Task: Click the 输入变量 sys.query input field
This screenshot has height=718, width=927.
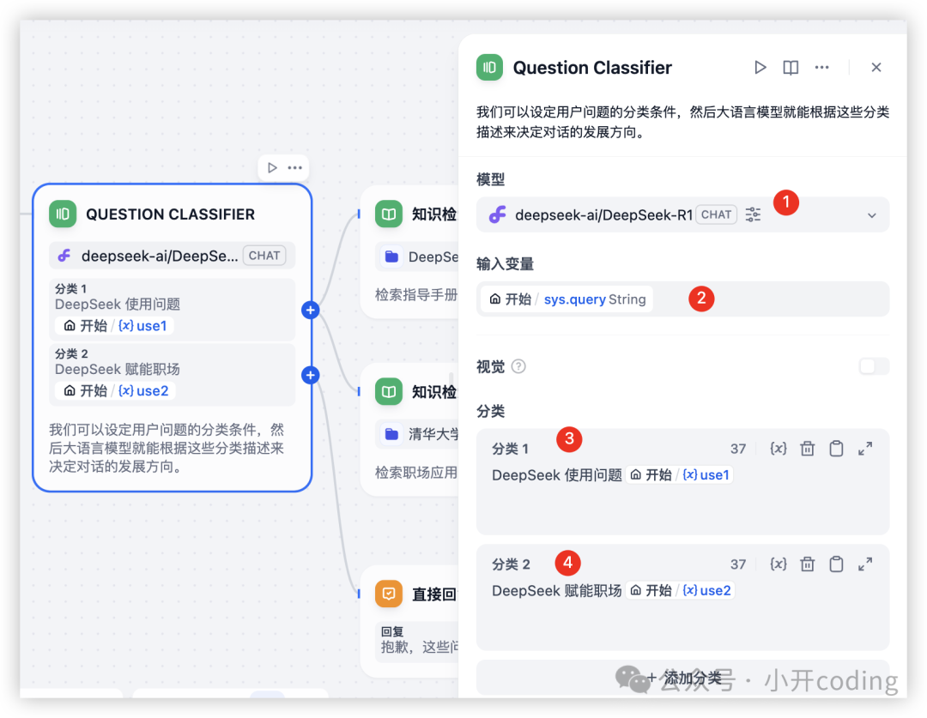Action: coord(682,299)
